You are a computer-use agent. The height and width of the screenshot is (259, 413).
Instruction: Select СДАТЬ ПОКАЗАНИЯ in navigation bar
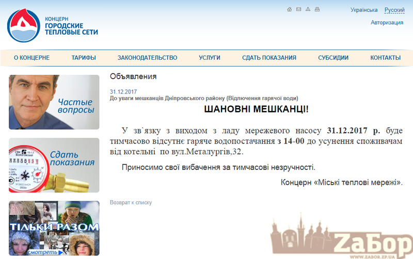(x=269, y=58)
